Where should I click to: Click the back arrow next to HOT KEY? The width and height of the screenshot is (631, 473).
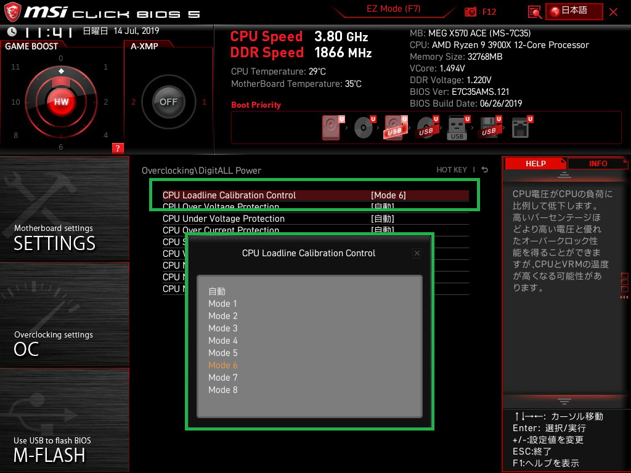pyautogui.click(x=485, y=170)
